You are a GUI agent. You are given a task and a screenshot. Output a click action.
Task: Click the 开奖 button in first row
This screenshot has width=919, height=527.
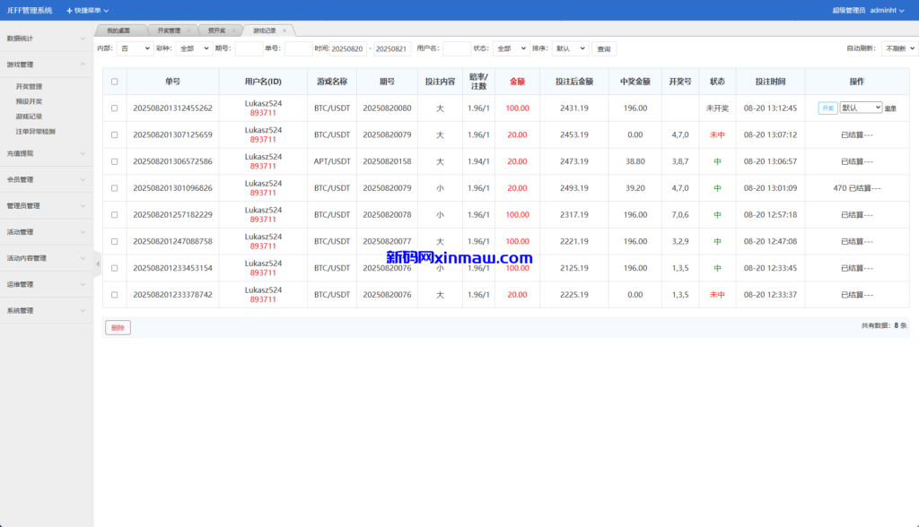[x=827, y=108]
